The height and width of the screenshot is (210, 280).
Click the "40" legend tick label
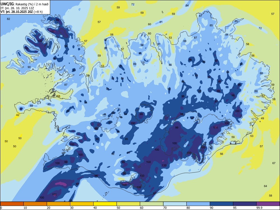[95, 208]
